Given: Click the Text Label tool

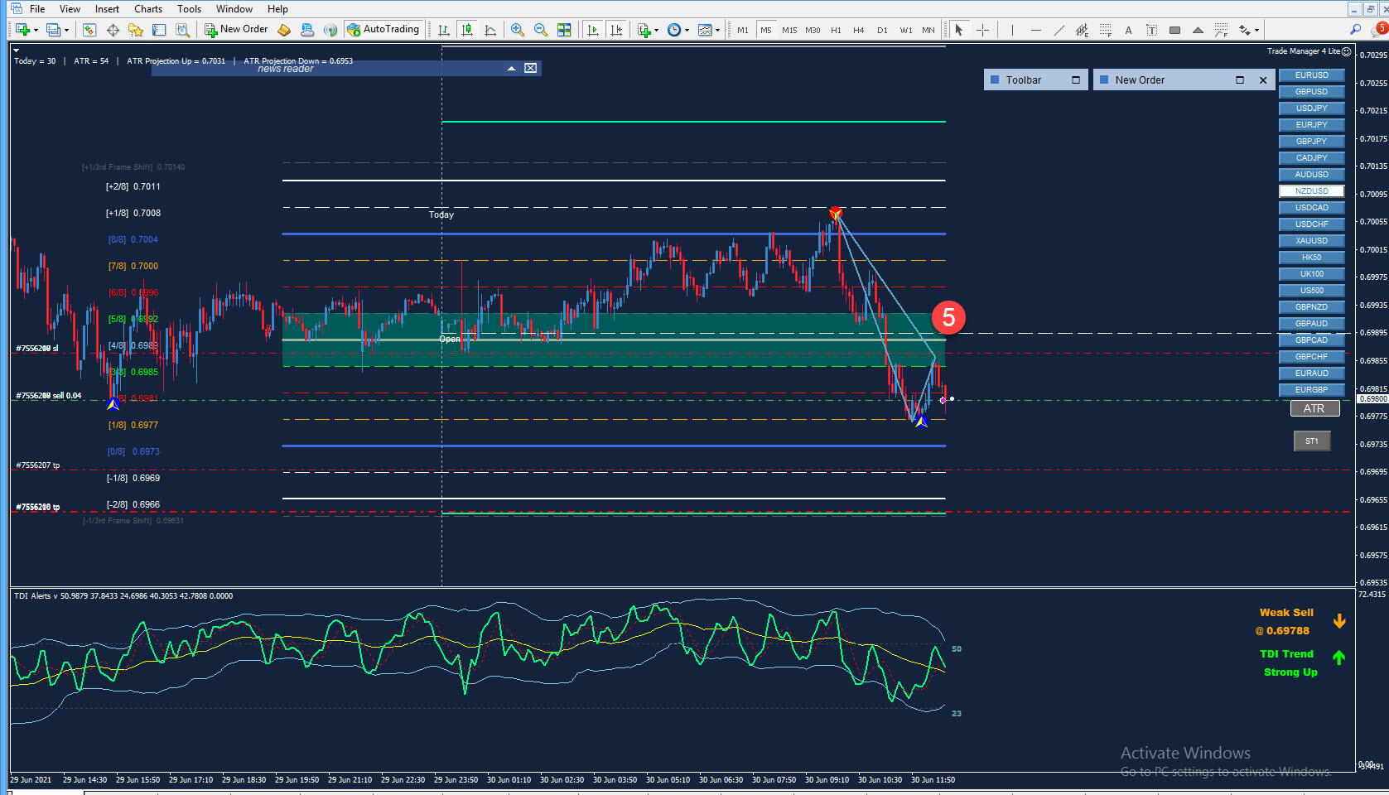Looking at the screenshot, I should [1151, 30].
